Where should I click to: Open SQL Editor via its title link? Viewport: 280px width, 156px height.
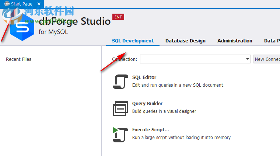(144, 77)
